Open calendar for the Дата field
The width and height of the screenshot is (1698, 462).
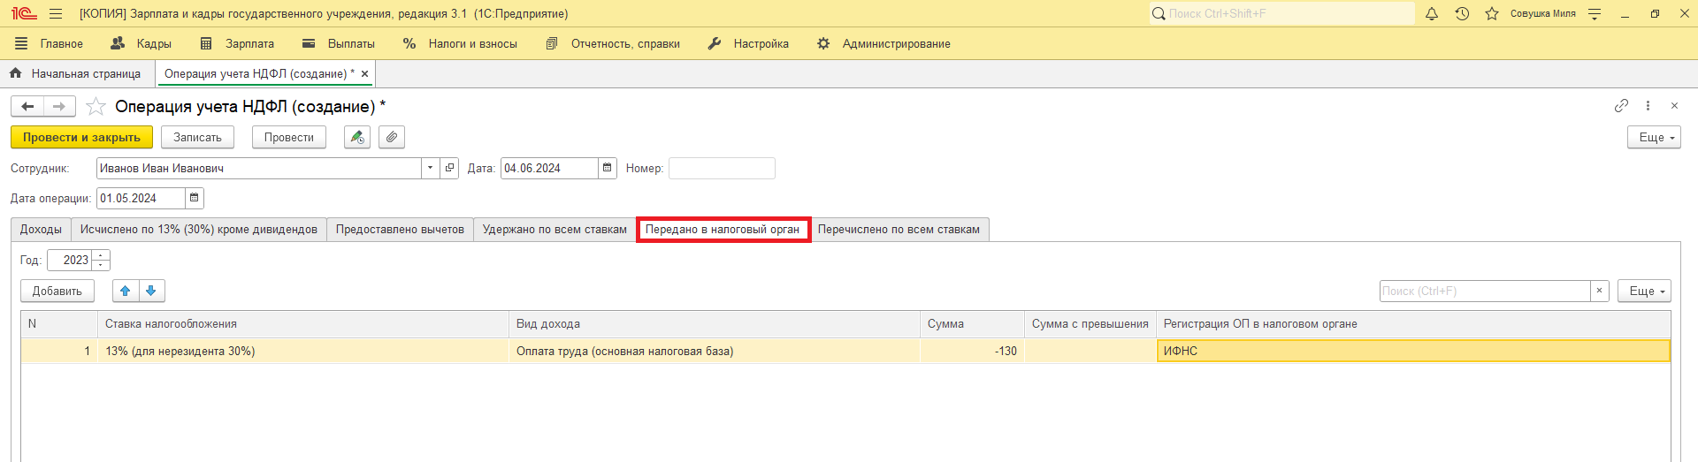pyautogui.click(x=608, y=169)
